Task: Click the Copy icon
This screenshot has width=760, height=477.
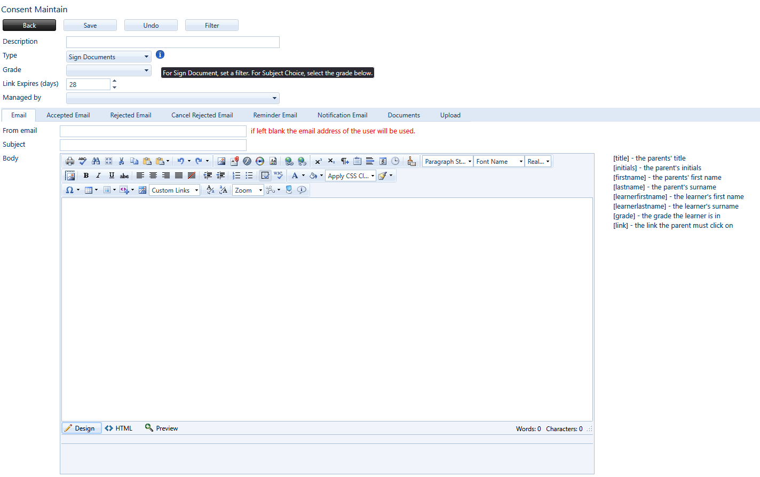Action: tap(134, 161)
